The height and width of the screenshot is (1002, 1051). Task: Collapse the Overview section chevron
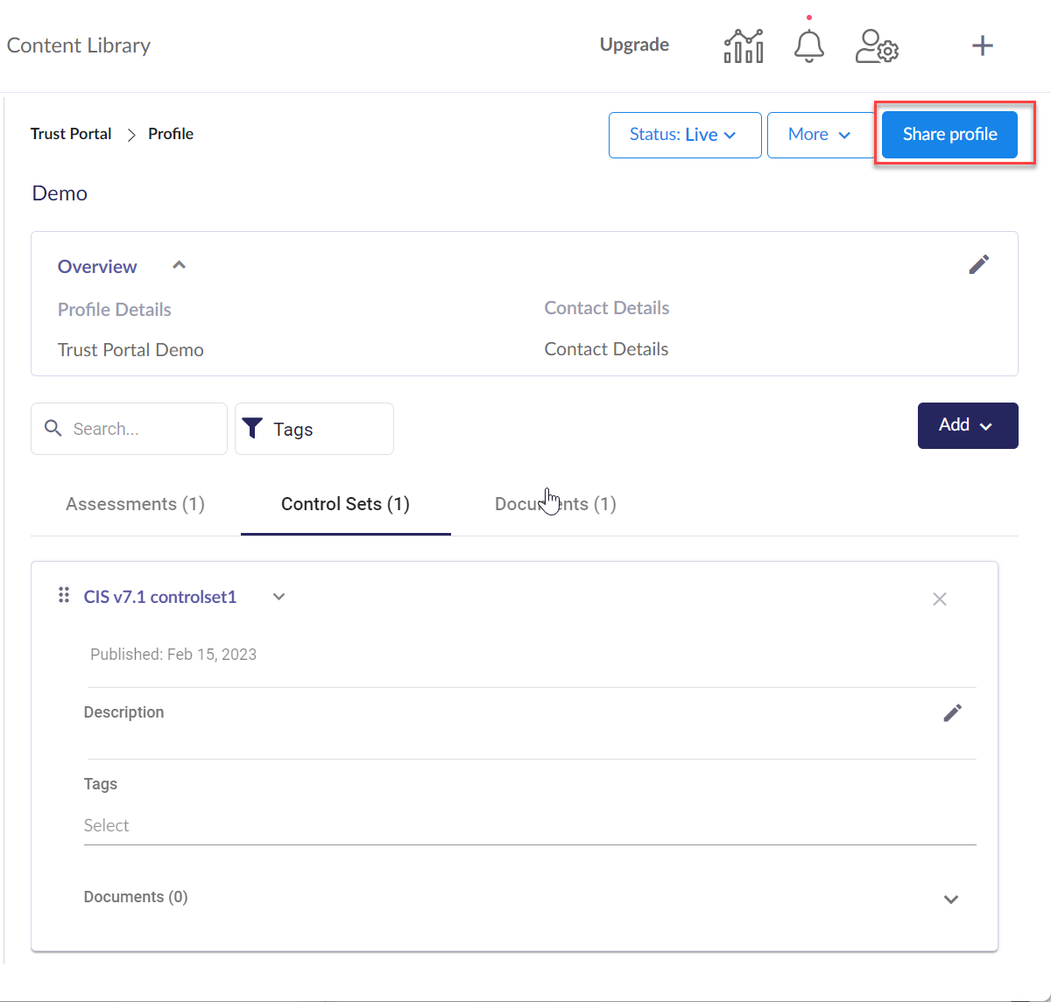(179, 265)
